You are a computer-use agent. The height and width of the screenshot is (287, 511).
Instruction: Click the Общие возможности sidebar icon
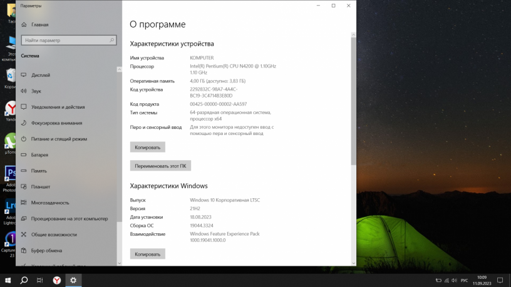pyautogui.click(x=24, y=234)
